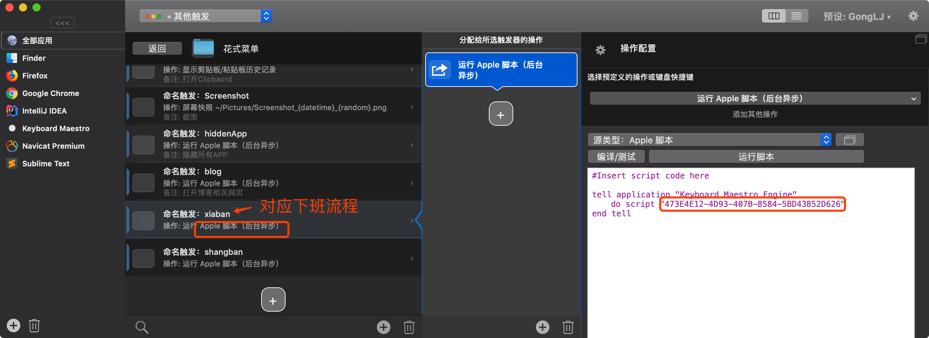Toggle the checkbox for shangban trigger
Screen dimensions: 929x338
pos(143,258)
